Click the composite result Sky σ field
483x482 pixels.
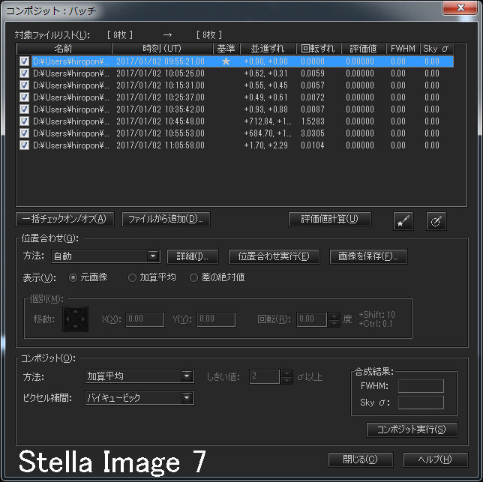click(421, 403)
